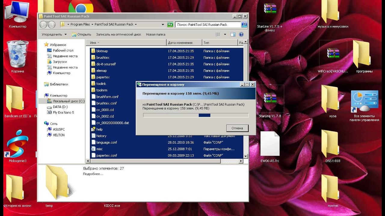Click the Program Files breadcrumb
The image size is (385, 216).
click(80, 25)
